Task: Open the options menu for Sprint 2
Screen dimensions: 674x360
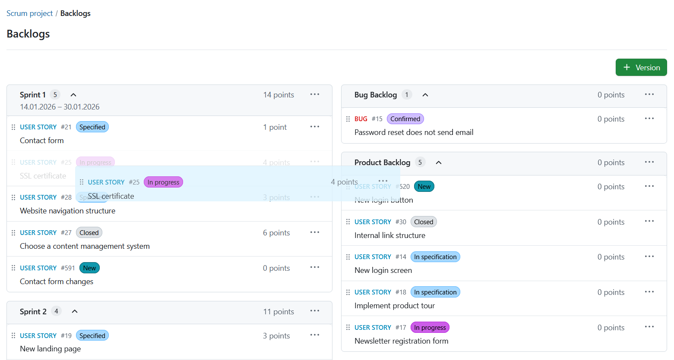Action: coord(315,311)
